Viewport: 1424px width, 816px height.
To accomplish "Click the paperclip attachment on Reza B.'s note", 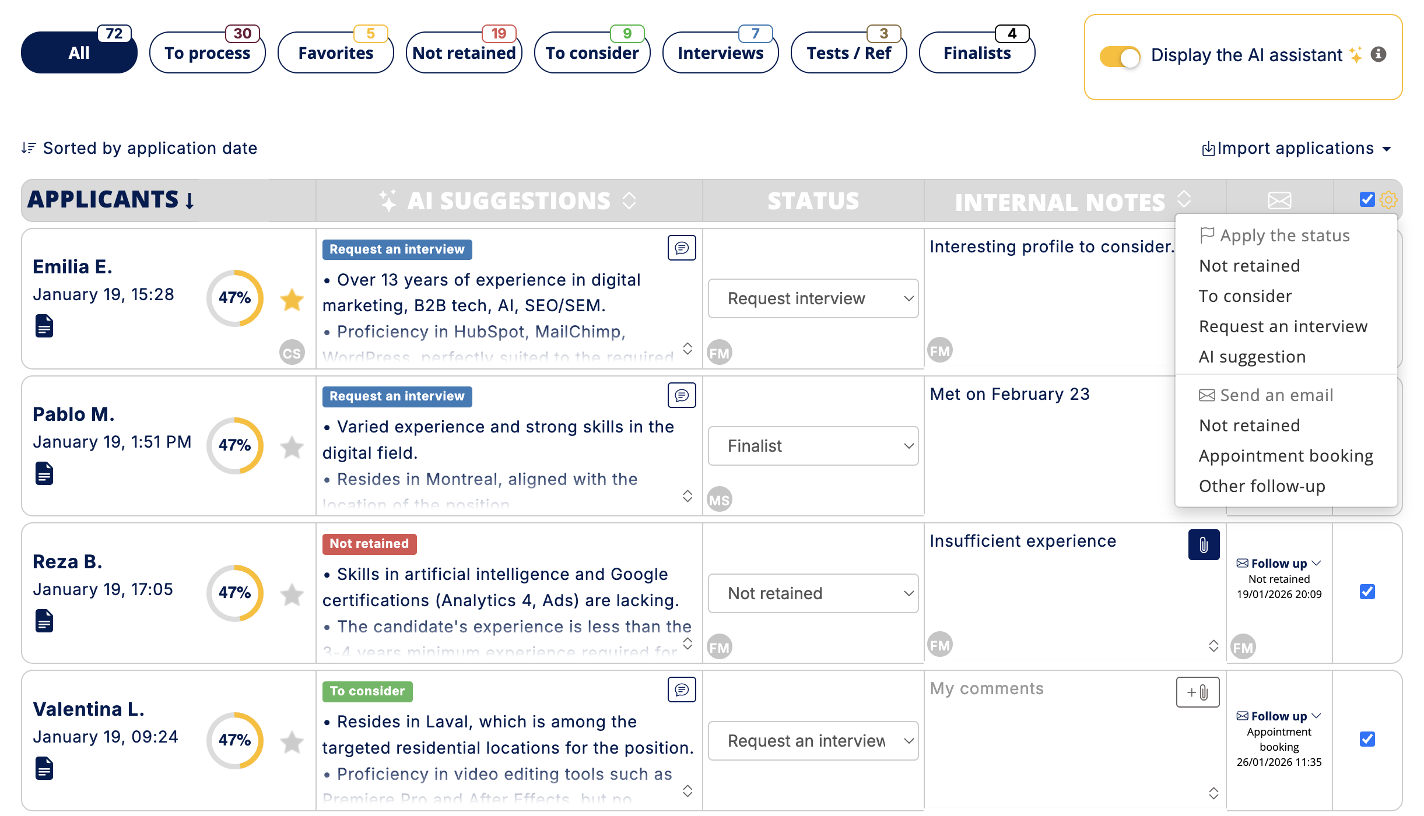I will (x=1202, y=544).
